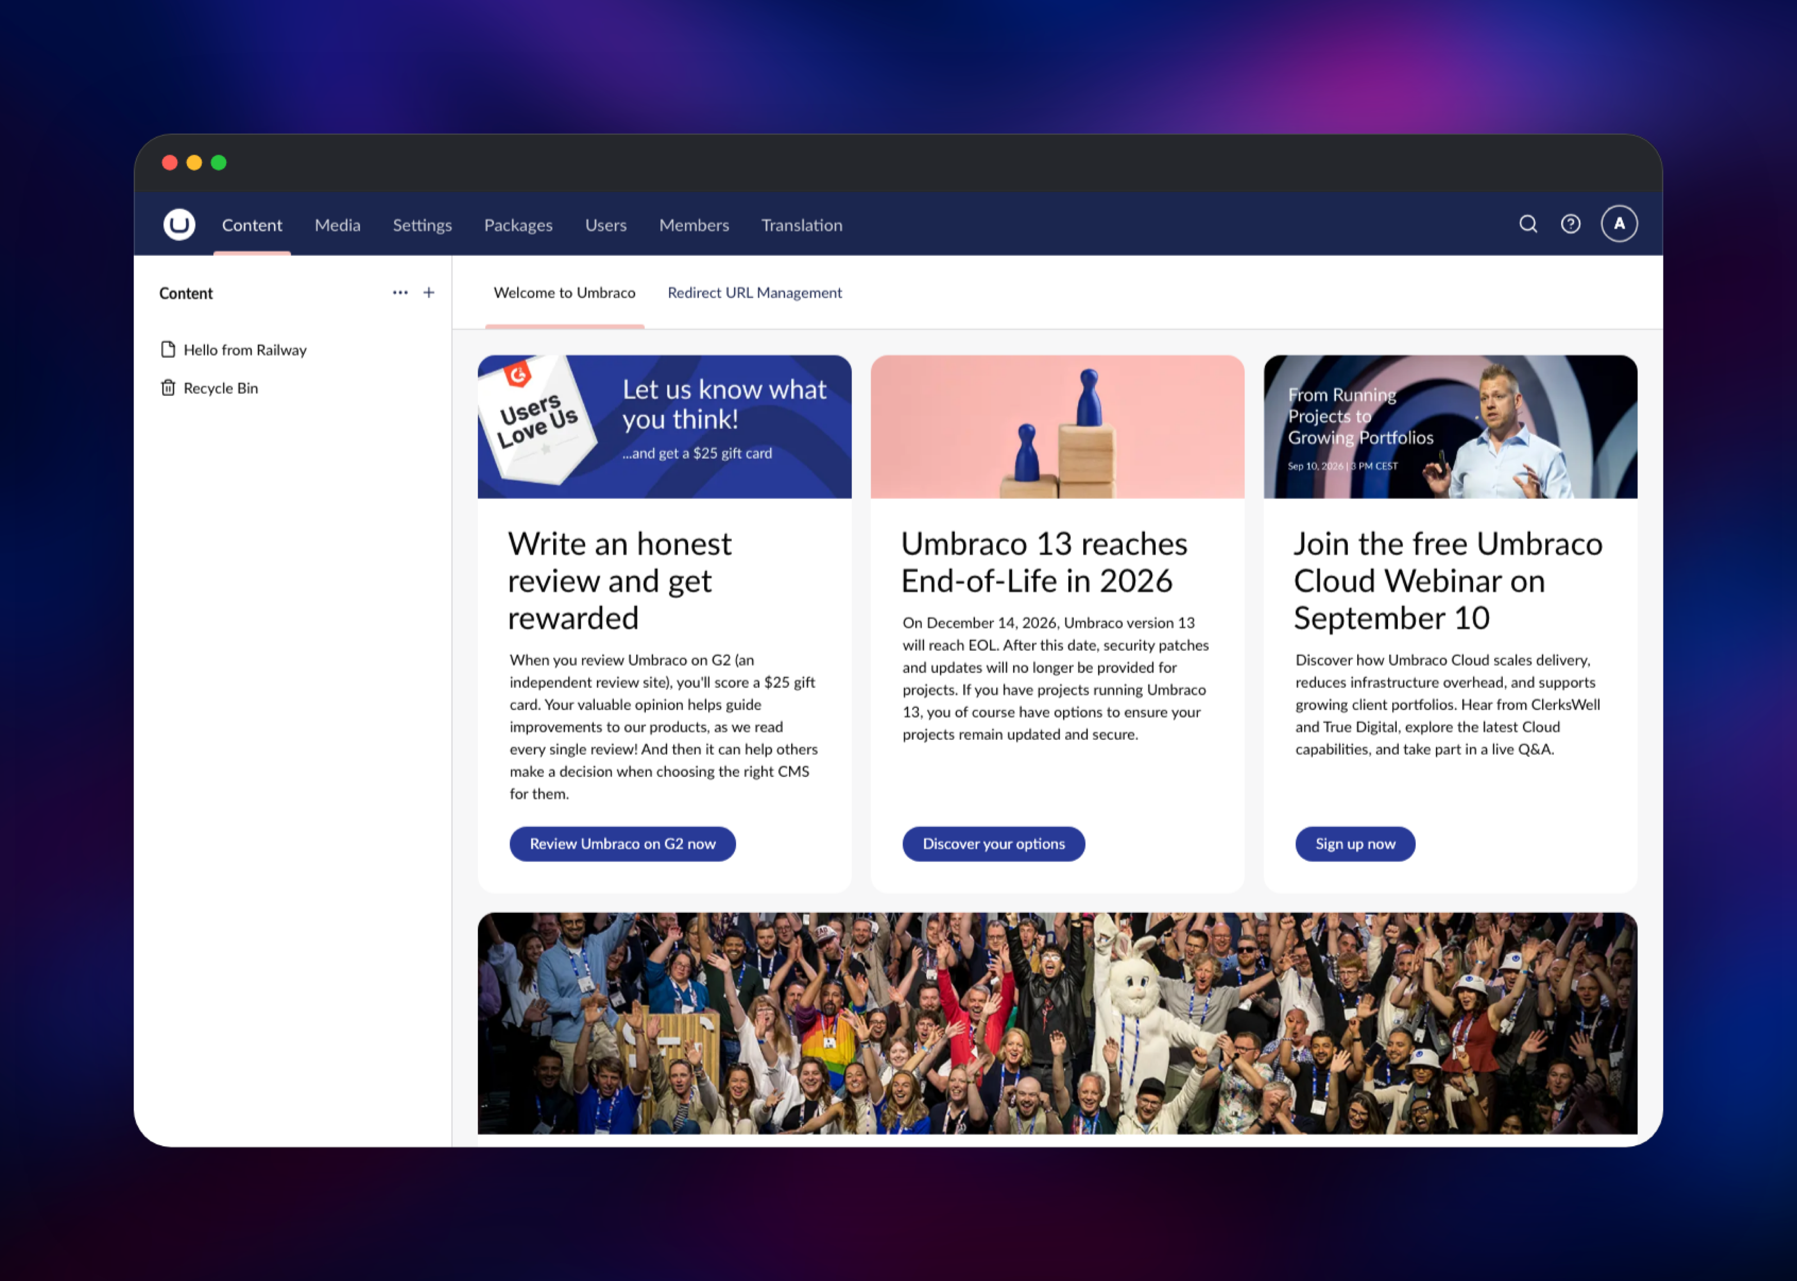Click the plus icon to create content
This screenshot has width=1797, height=1281.
click(x=429, y=292)
